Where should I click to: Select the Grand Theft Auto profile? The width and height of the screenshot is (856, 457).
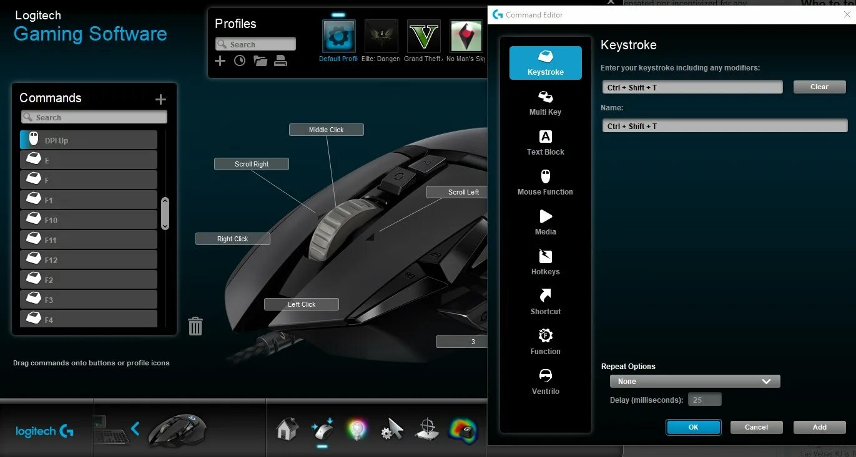[423, 36]
